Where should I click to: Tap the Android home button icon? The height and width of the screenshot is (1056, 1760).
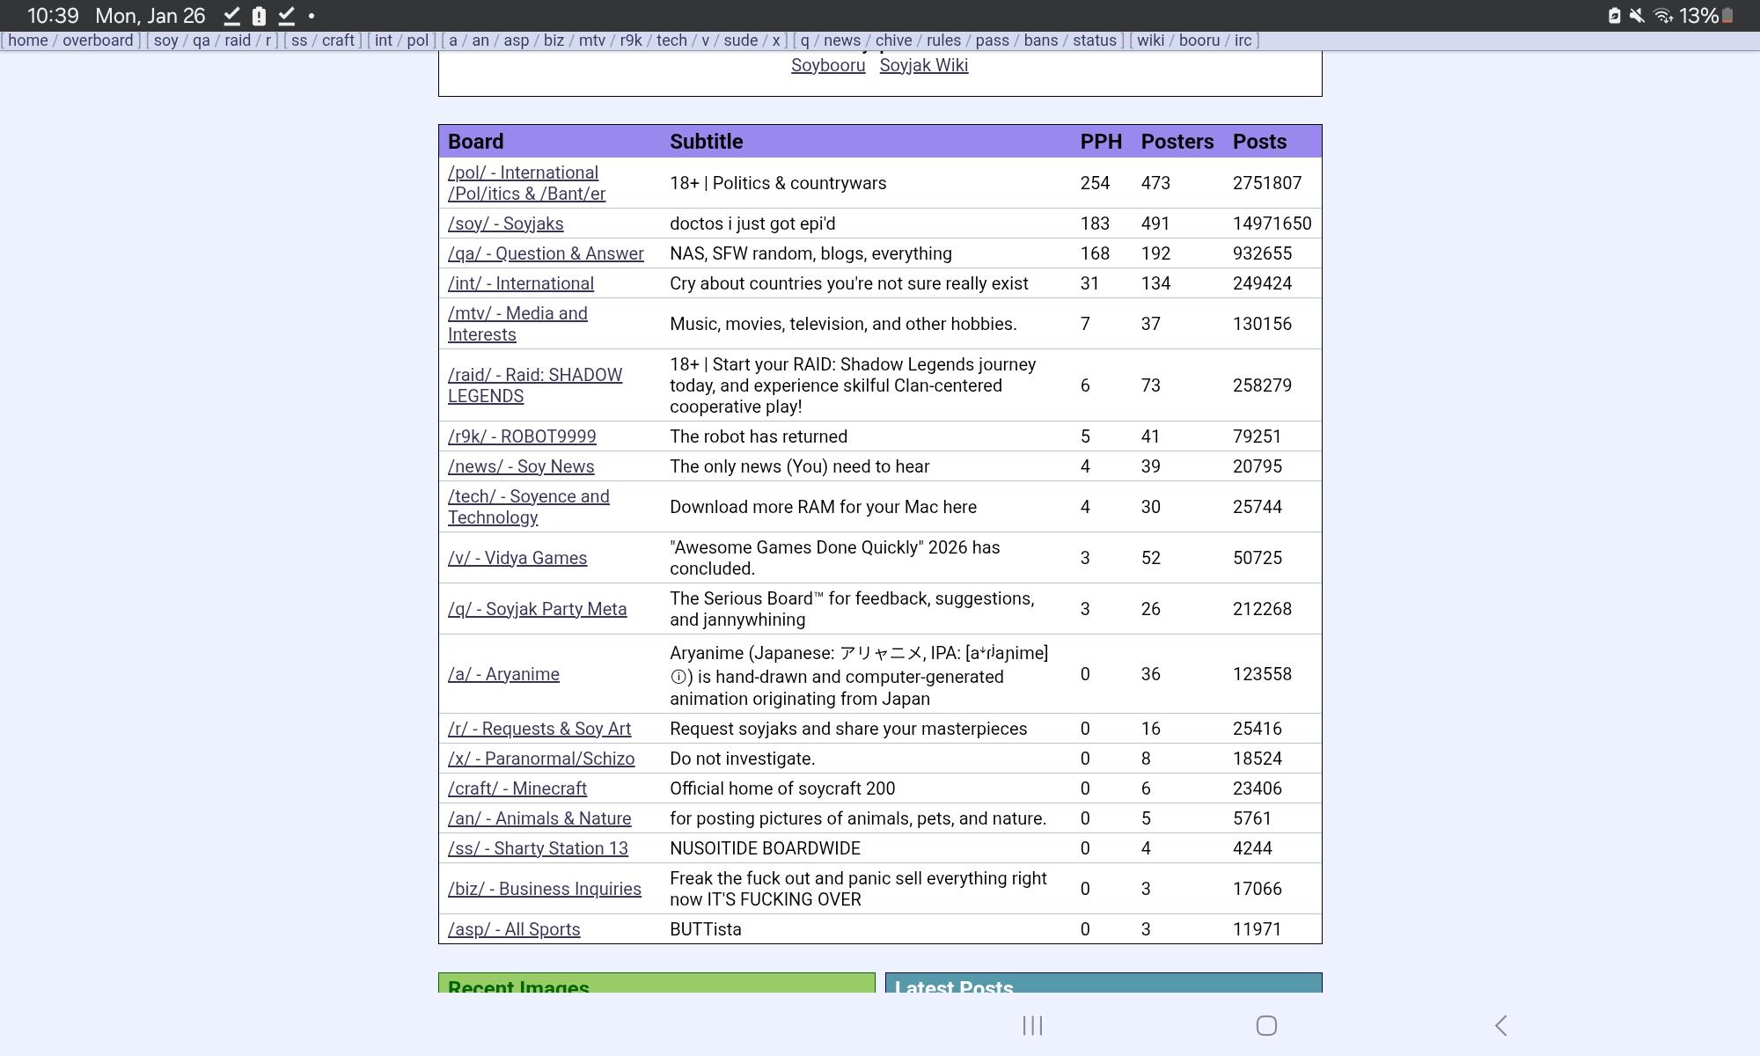(x=1266, y=1025)
